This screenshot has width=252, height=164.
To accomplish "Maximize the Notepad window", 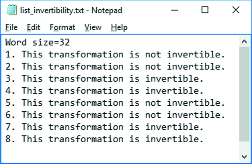I will coord(205,10).
